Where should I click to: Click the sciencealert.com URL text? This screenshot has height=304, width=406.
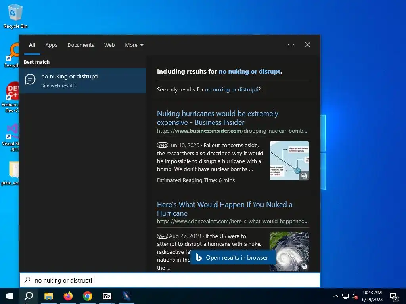click(233, 222)
